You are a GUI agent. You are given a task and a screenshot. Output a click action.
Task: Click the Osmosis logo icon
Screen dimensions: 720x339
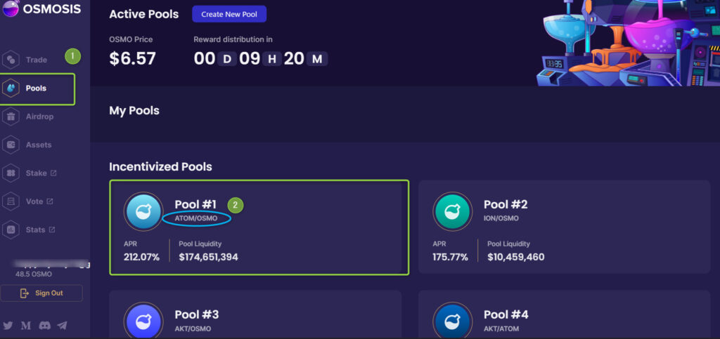(11, 8)
